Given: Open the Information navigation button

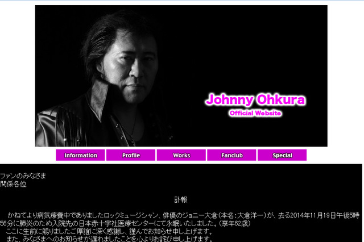Looking at the screenshot, I should (x=80, y=155).
